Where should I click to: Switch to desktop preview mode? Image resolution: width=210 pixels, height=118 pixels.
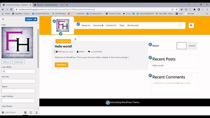[x=25, y=112]
